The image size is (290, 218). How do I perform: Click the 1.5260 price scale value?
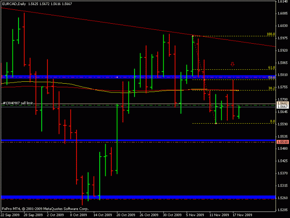(283, 198)
